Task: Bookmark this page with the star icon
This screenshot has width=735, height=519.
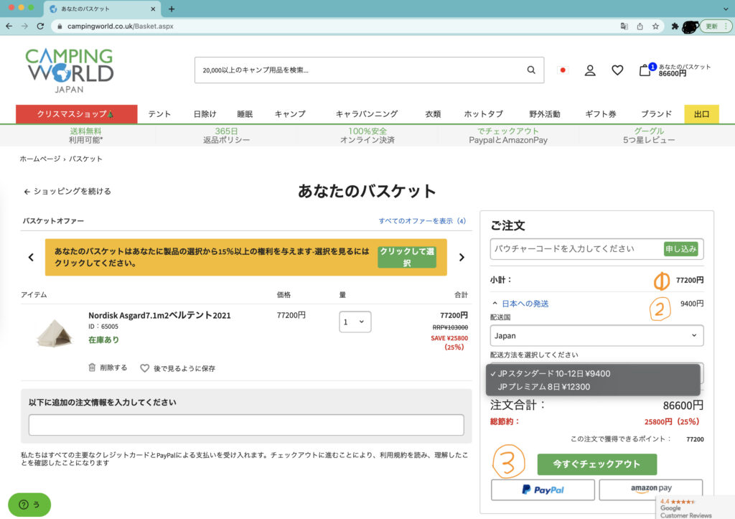Action: pyautogui.click(x=655, y=27)
